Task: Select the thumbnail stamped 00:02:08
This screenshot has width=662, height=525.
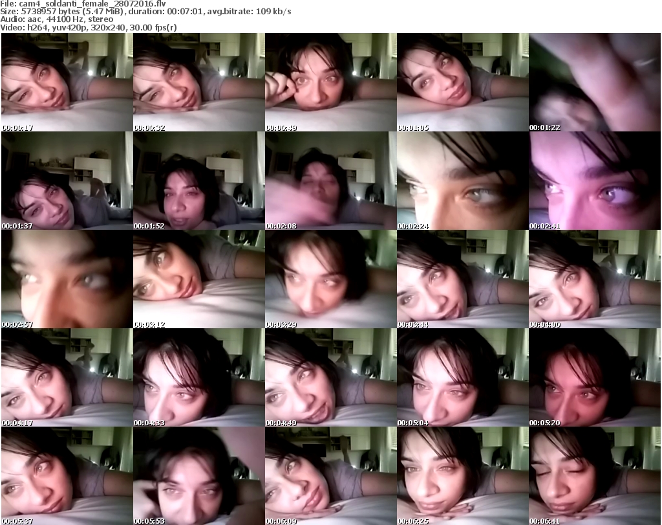Action: pos(330,181)
